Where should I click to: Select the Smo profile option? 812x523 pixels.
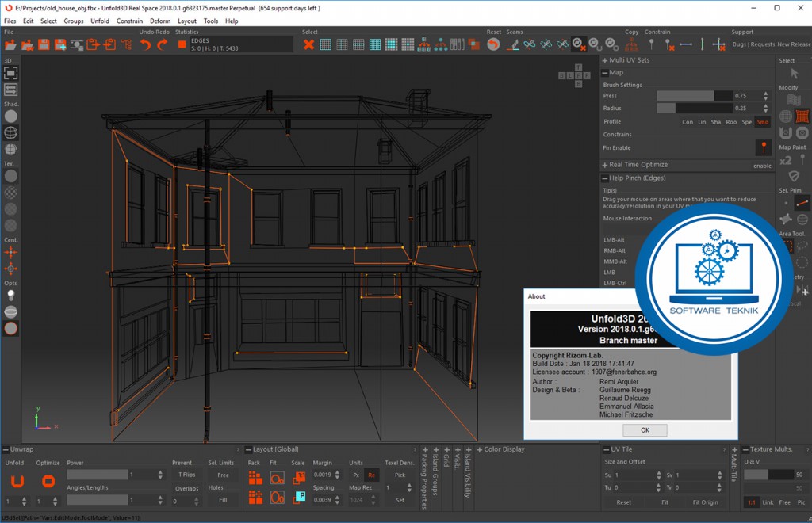(x=763, y=122)
